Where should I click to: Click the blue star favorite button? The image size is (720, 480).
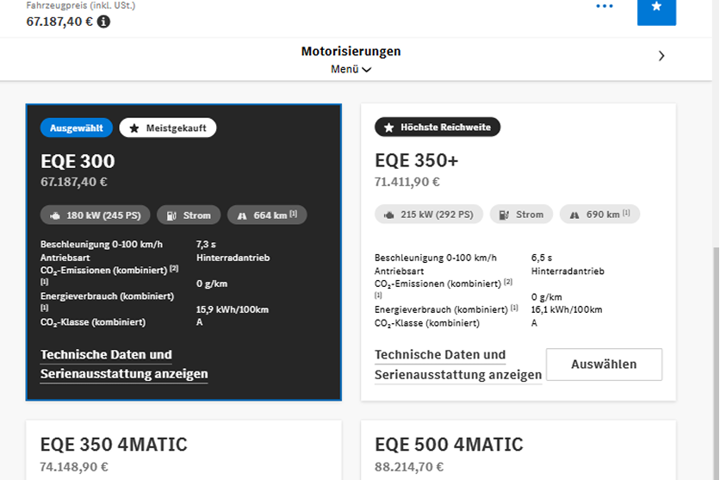pos(656,9)
